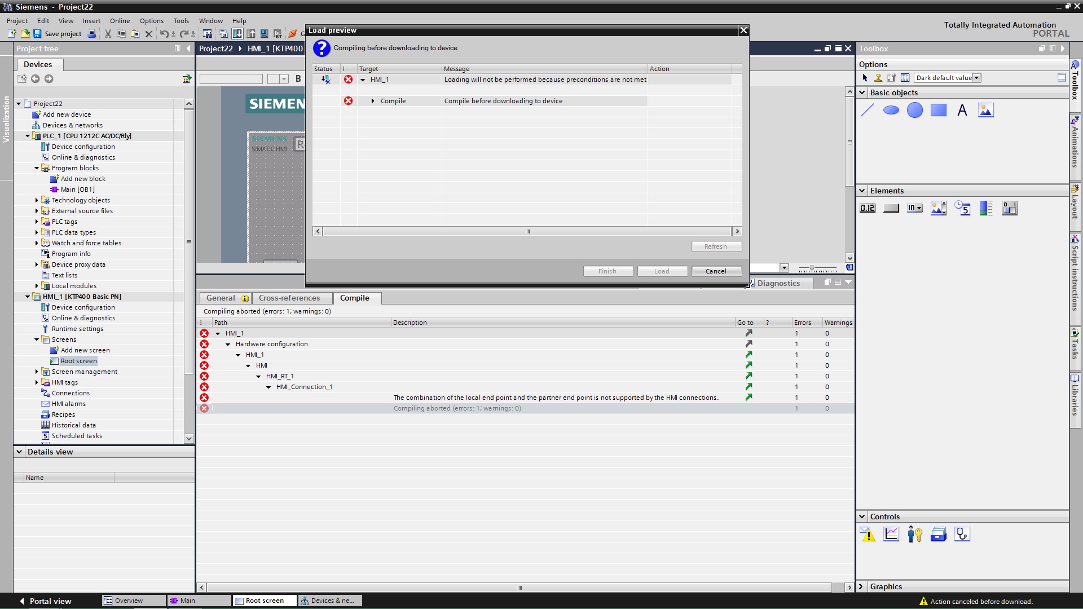Pick the Bar element in Toolbox

pos(986,209)
